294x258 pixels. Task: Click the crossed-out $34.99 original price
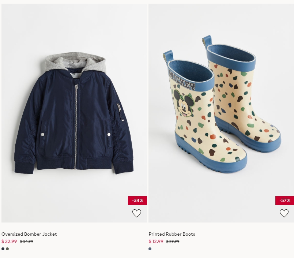pyautogui.click(x=26, y=242)
